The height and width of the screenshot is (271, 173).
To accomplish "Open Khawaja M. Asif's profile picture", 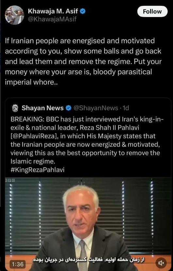I will (14, 15).
